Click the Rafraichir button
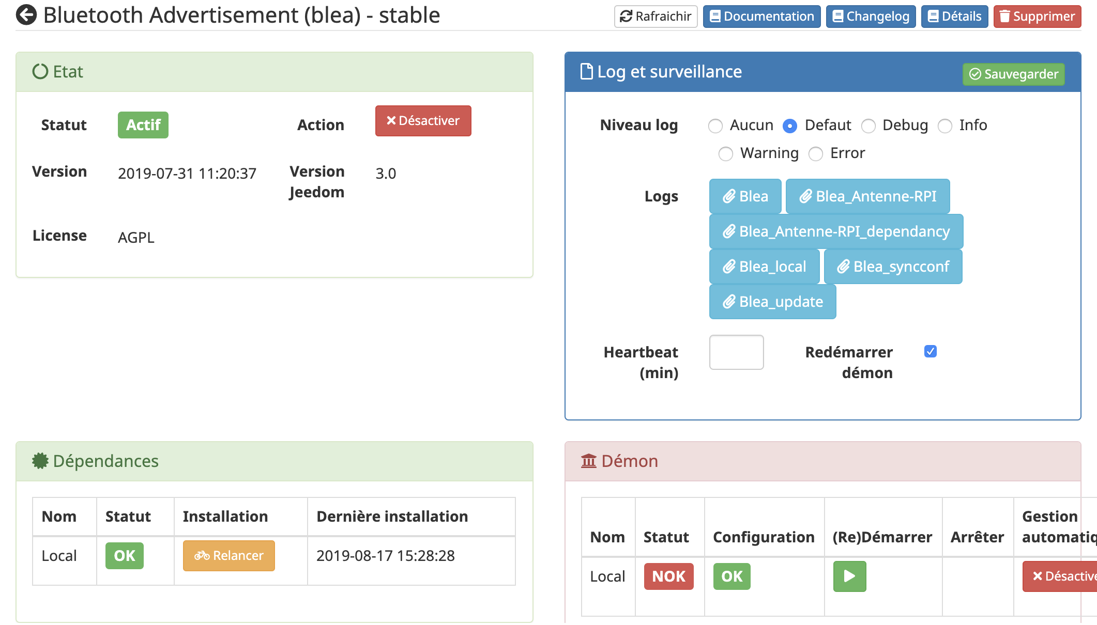The height and width of the screenshot is (625, 1097). click(656, 17)
